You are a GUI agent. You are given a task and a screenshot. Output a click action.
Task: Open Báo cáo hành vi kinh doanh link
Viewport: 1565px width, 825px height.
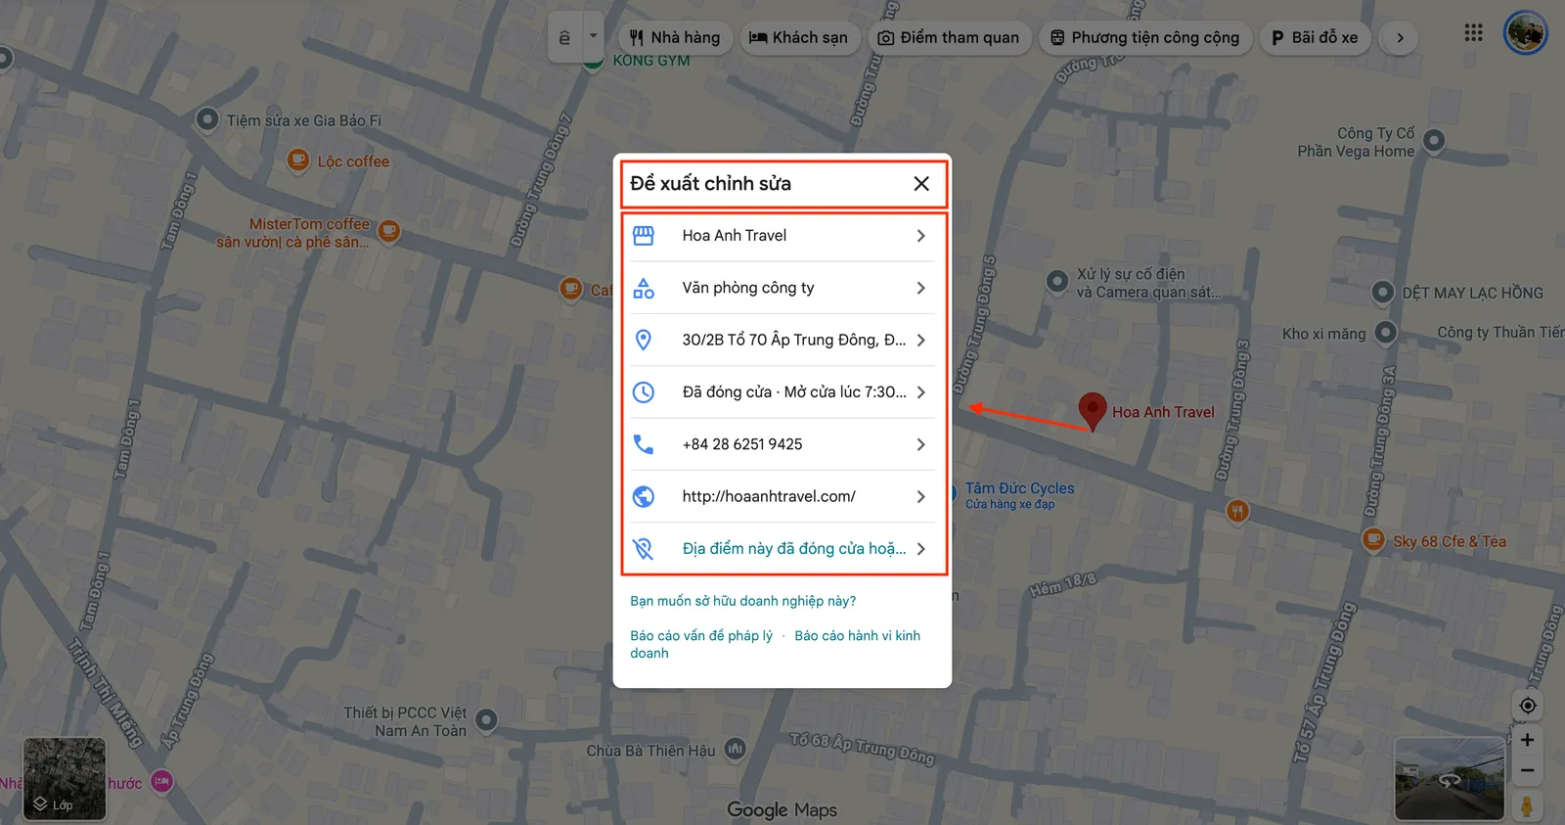[x=775, y=644]
